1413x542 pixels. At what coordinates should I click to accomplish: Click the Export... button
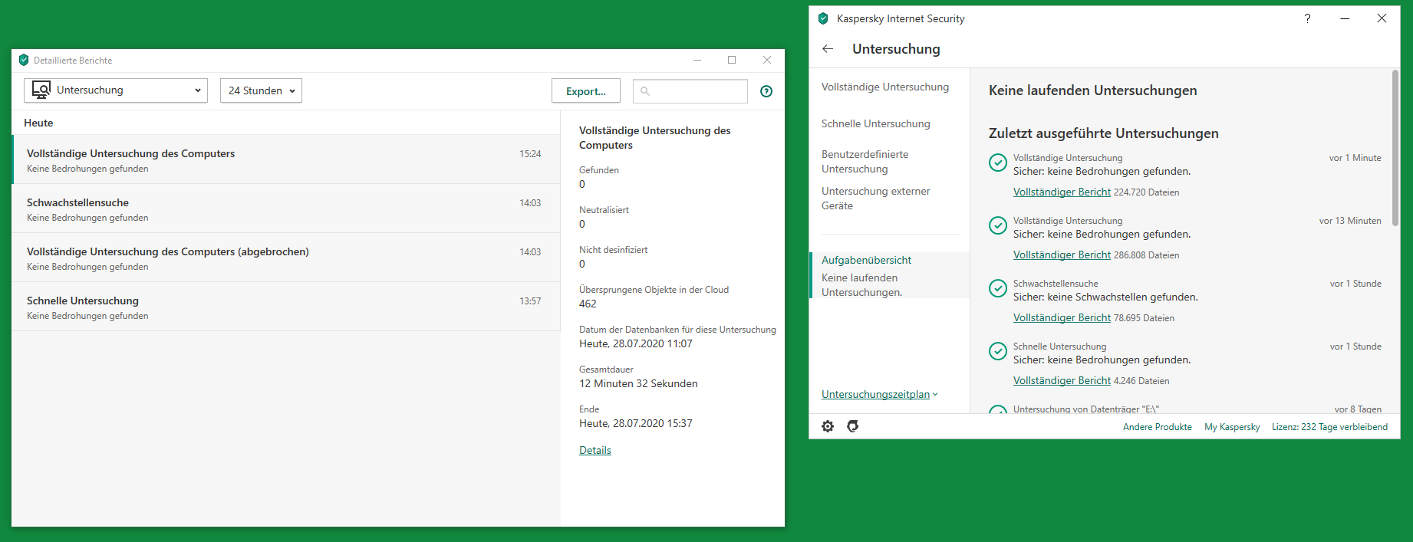[x=586, y=90]
